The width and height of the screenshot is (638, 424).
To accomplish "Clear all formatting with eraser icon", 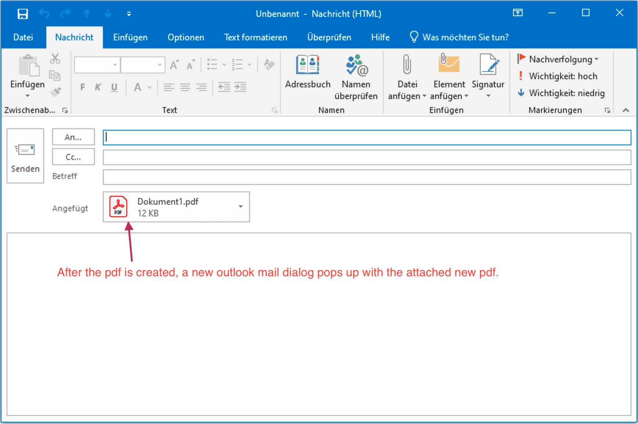I will point(269,65).
